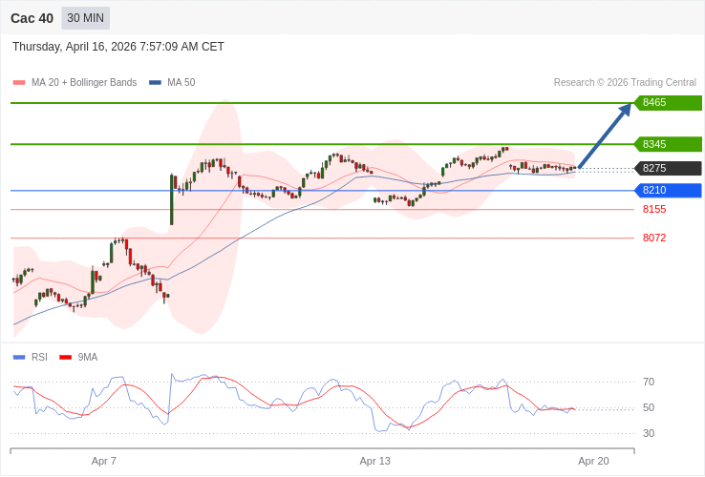Open the Research © 2026 Trading Central link

(x=625, y=83)
